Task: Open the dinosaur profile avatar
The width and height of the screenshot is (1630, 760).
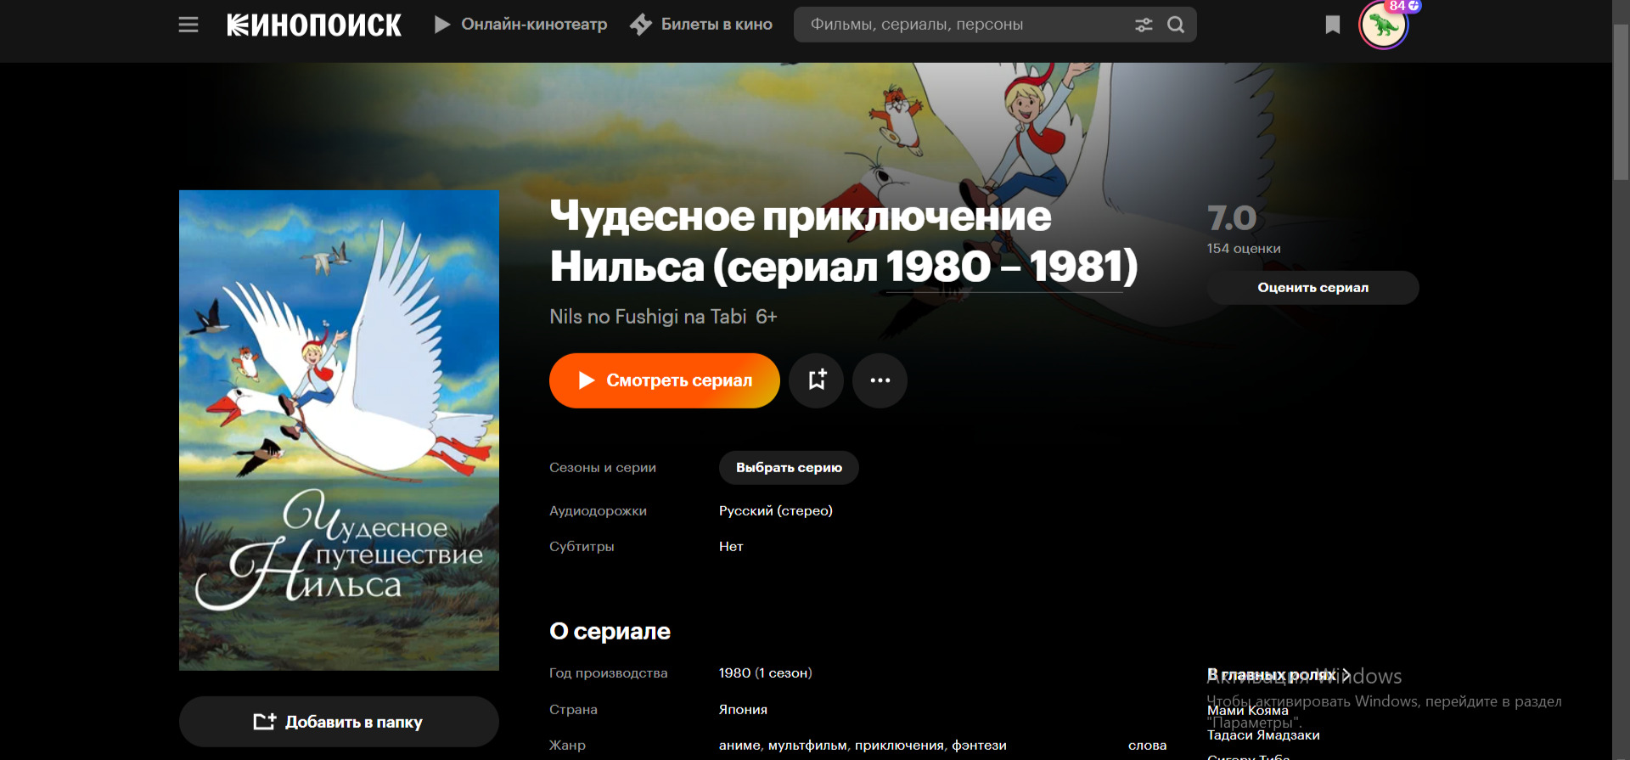Action: 1384,25
